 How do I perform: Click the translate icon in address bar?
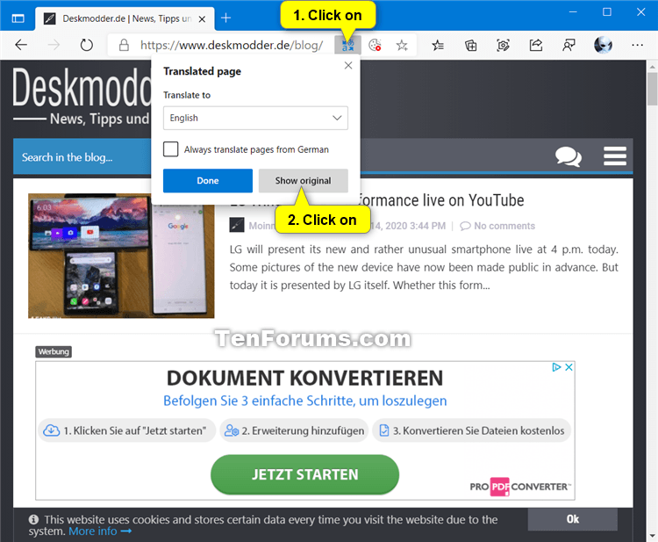pos(347,45)
